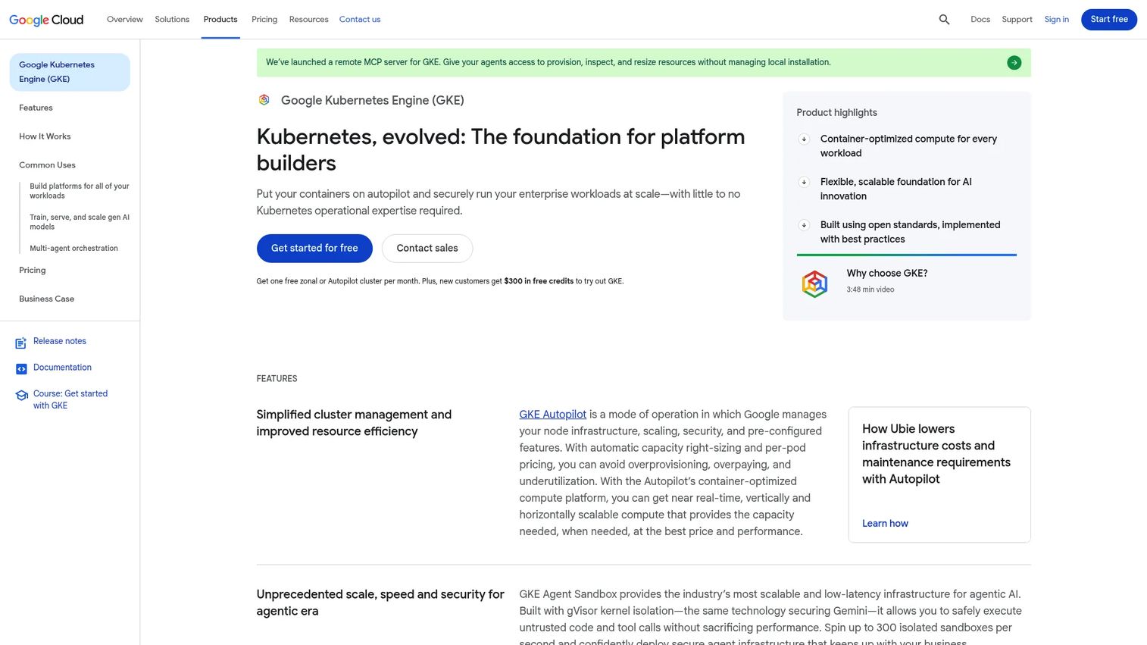Go to How It Works section

click(x=45, y=136)
